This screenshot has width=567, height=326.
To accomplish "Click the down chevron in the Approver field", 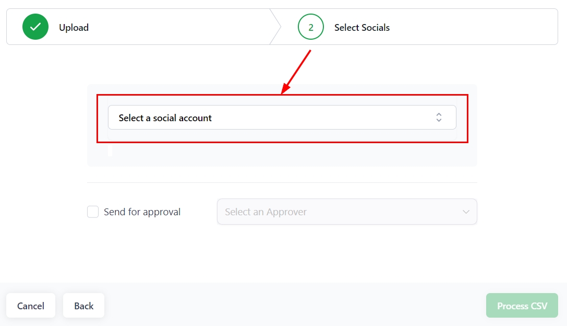I will (466, 212).
